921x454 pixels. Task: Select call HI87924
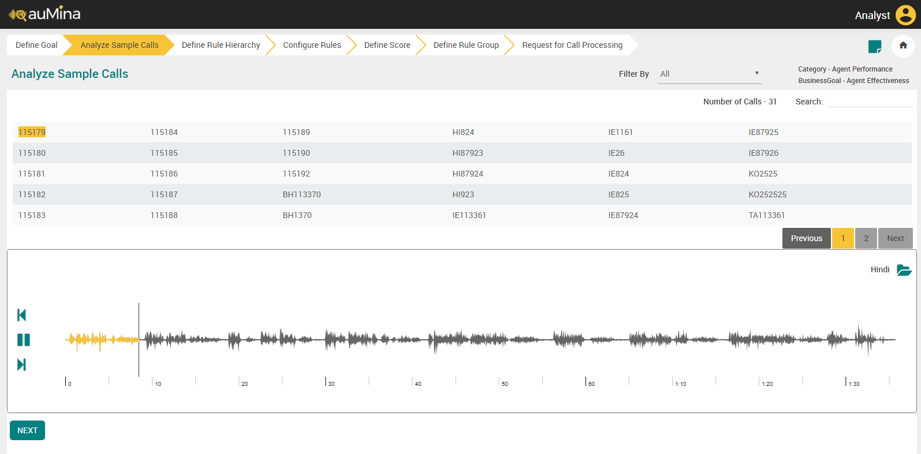(468, 174)
